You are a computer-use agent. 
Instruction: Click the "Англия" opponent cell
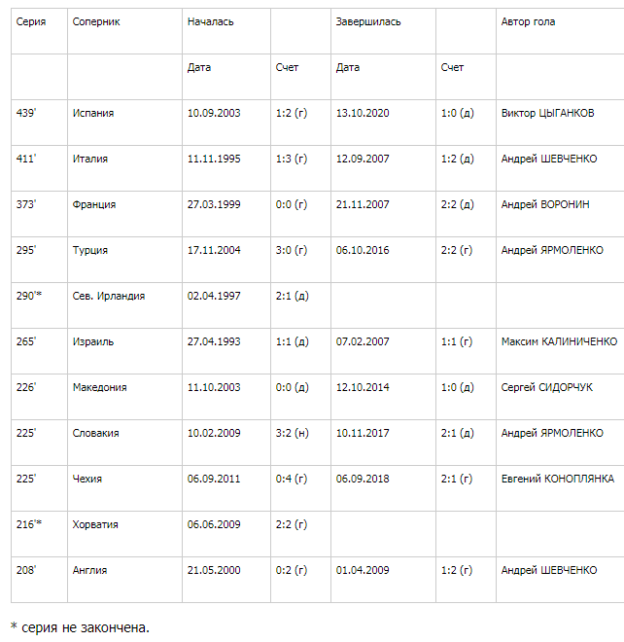pos(89,570)
